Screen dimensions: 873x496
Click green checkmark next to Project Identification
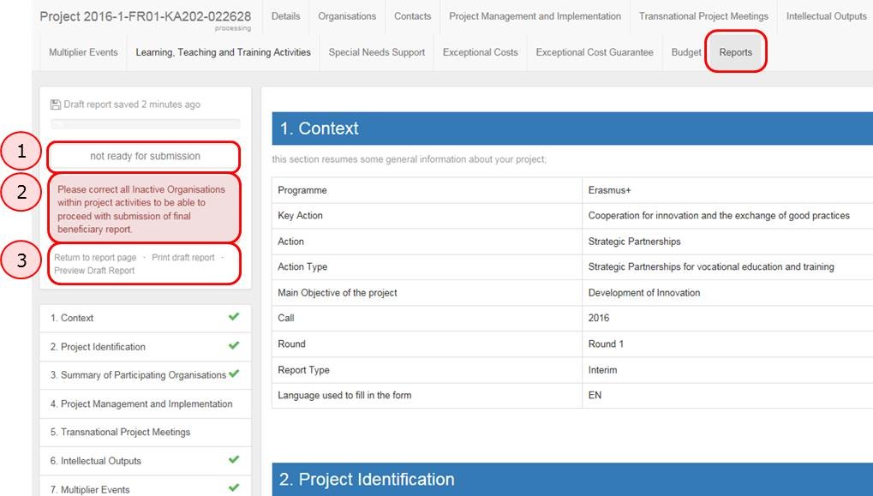coord(234,346)
